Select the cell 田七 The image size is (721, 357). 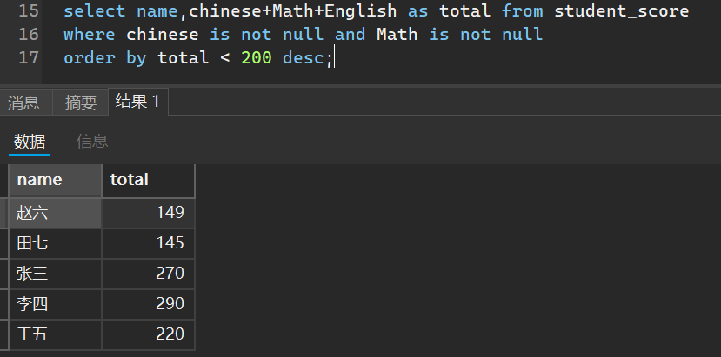click(x=55, y=243)
